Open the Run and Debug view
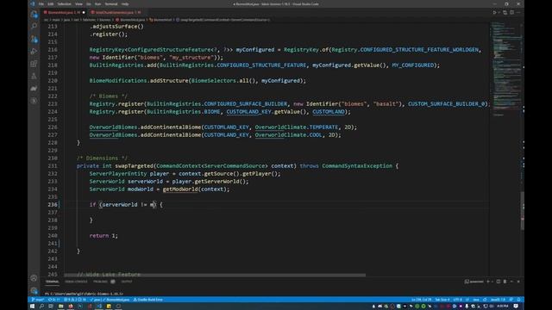This screenshot has width=552, height=310. click(x=34, y=52)
